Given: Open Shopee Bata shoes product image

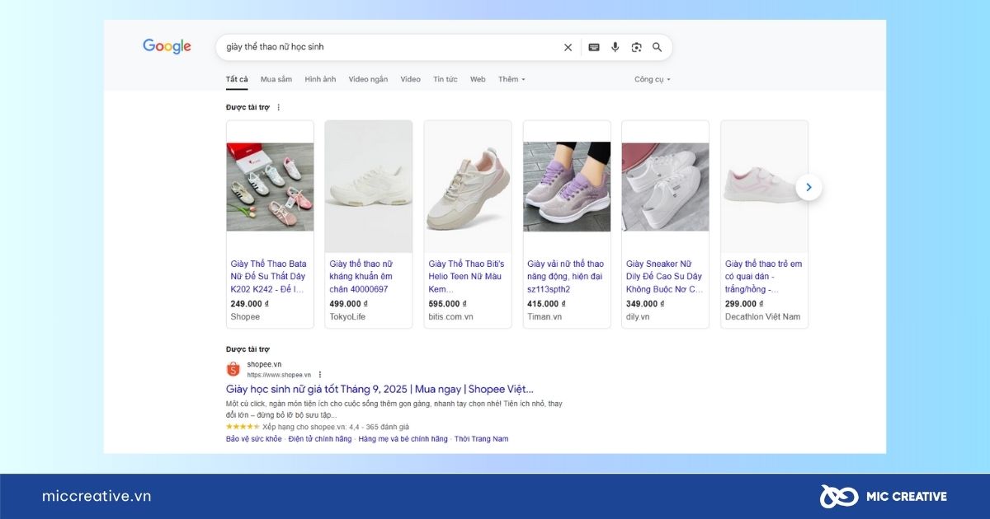Looking at the screenshot, I should pos(270,187).
